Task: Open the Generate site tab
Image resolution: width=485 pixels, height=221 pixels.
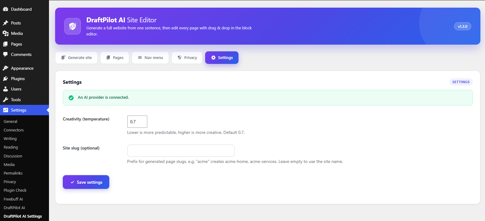Action: pyautogui.click(x=76, y=58)
